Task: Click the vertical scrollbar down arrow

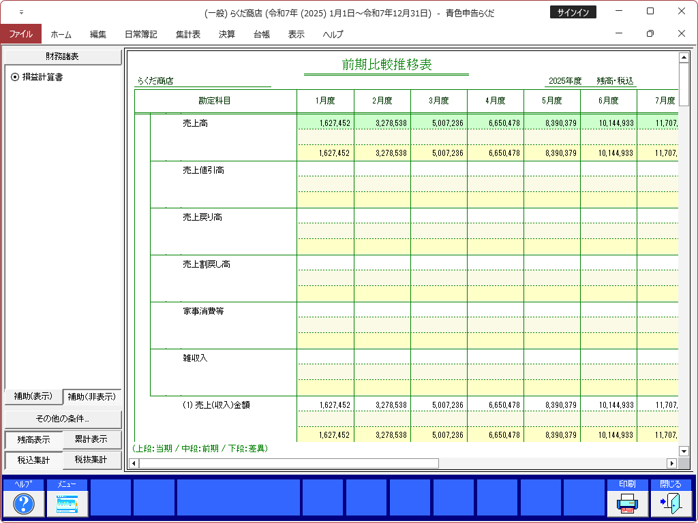Action: [x=684, y=451]
